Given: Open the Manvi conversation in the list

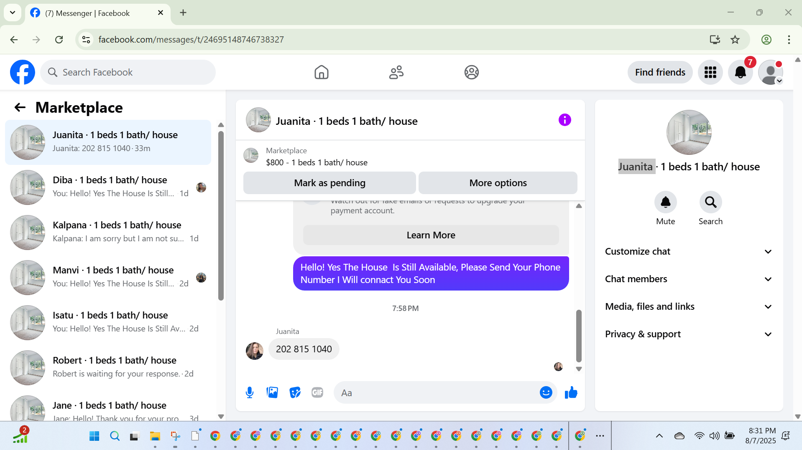Looking at the screenshot, I should [108, 278].
